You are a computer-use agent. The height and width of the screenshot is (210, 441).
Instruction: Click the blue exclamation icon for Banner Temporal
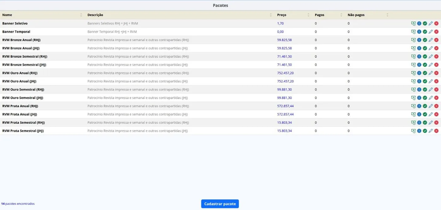[x=419, y=31]
